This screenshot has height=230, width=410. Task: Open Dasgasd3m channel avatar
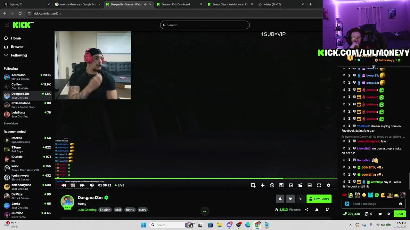tap(67, 202)
